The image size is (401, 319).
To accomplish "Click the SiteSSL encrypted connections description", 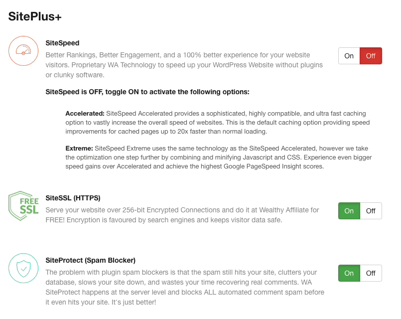I will coord(182,215).
